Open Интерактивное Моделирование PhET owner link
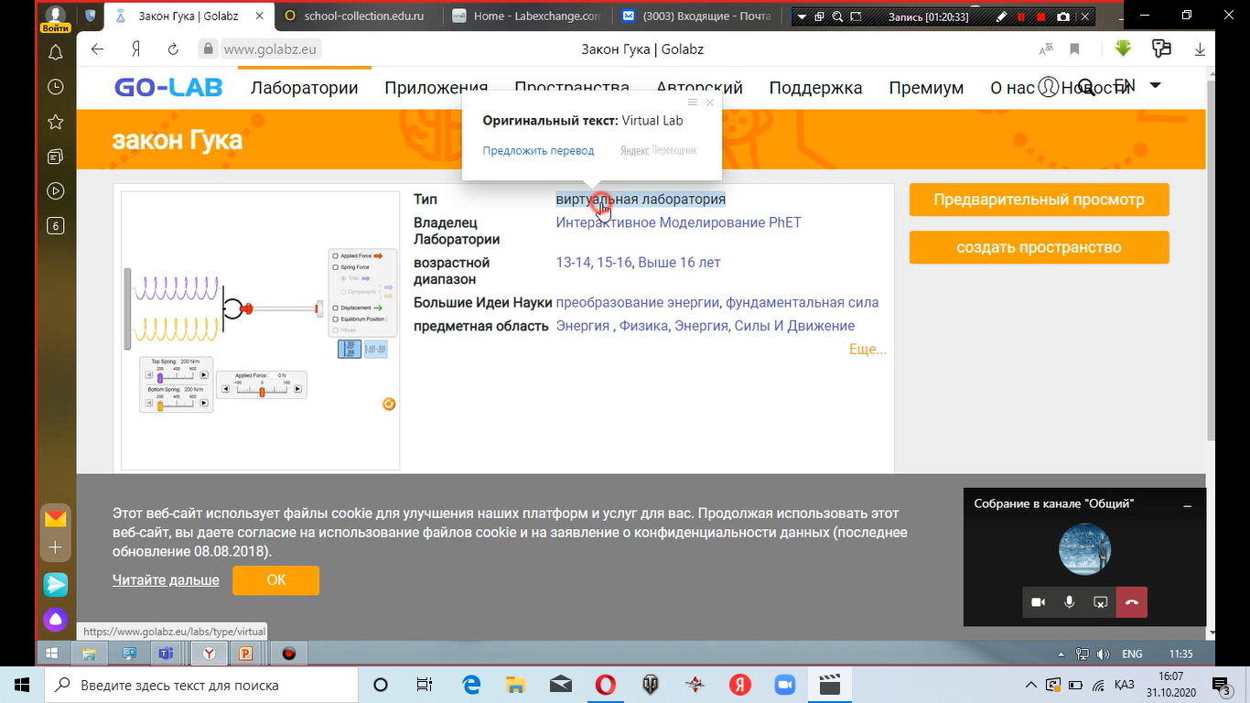The width and height of the screenshot is (1250, 703). pos(678,222)
